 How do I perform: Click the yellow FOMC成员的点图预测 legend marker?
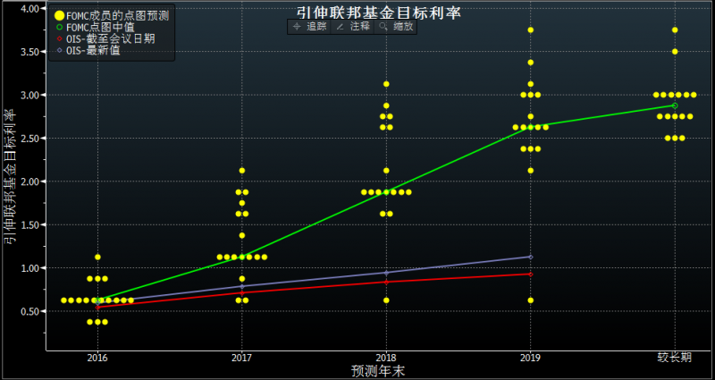click(59, 16)
